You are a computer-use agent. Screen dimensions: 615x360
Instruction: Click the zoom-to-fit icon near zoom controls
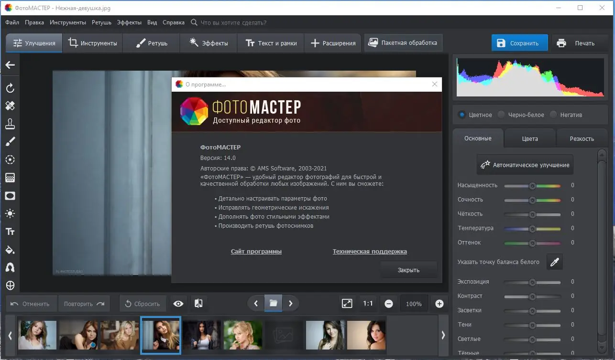point(346,303)
